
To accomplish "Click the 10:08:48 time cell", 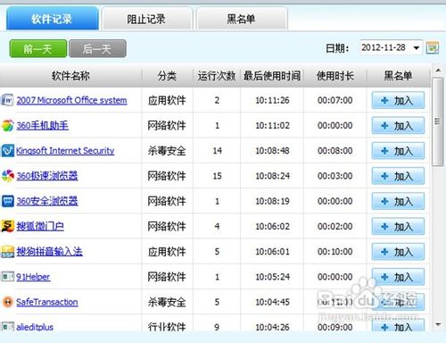I will pos(272,151).
